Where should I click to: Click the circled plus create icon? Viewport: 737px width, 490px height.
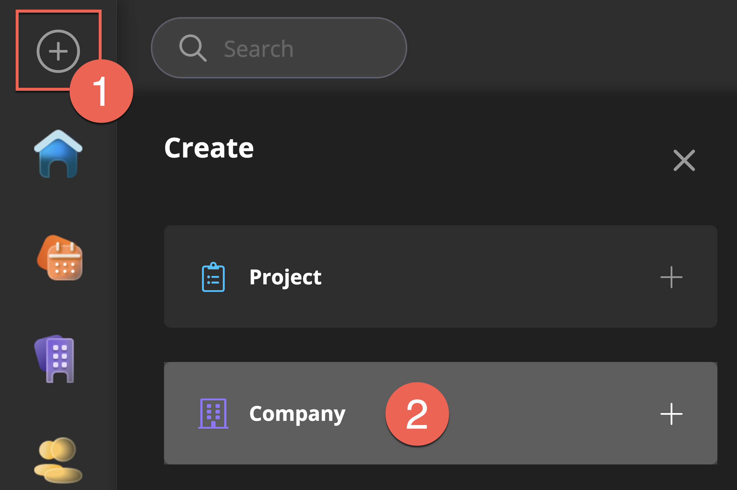58,51
